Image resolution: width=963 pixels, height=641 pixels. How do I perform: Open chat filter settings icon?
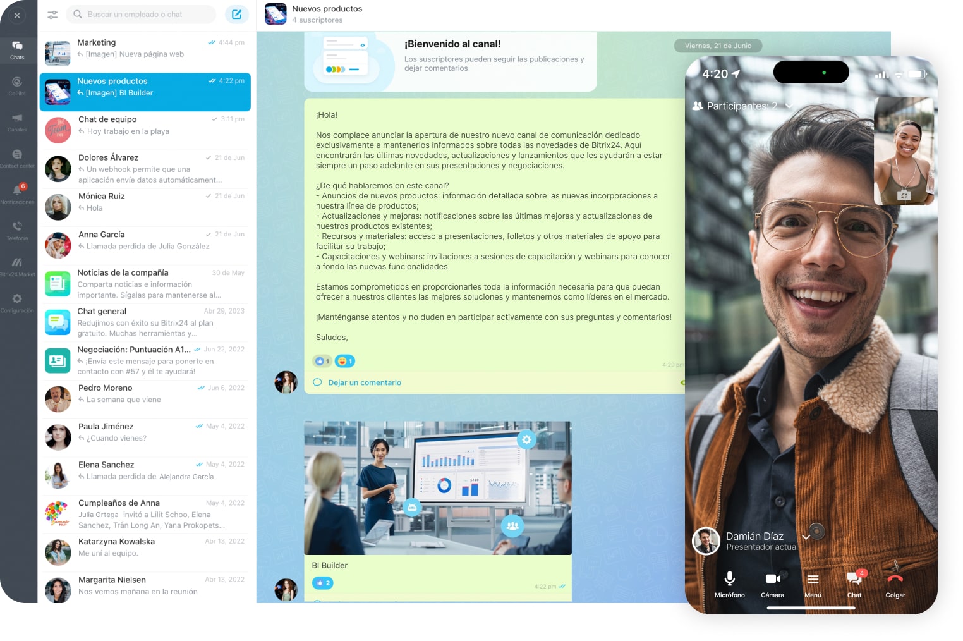tap(52, 15)
